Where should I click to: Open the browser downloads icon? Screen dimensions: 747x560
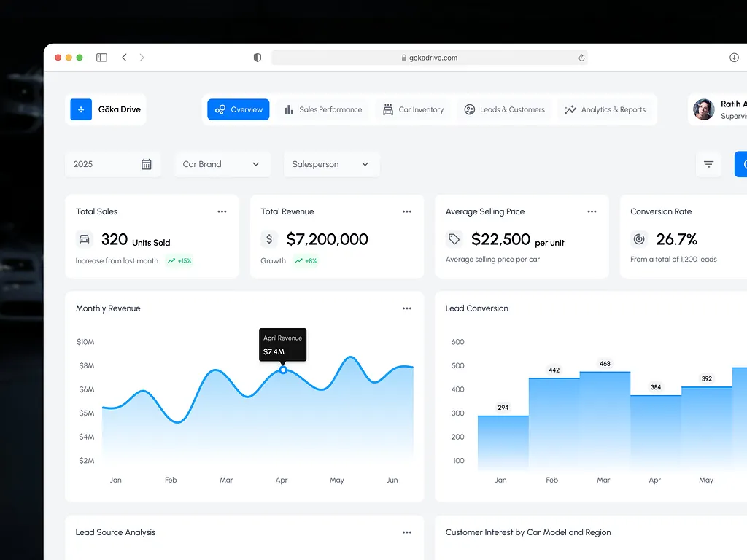[734, 58]
